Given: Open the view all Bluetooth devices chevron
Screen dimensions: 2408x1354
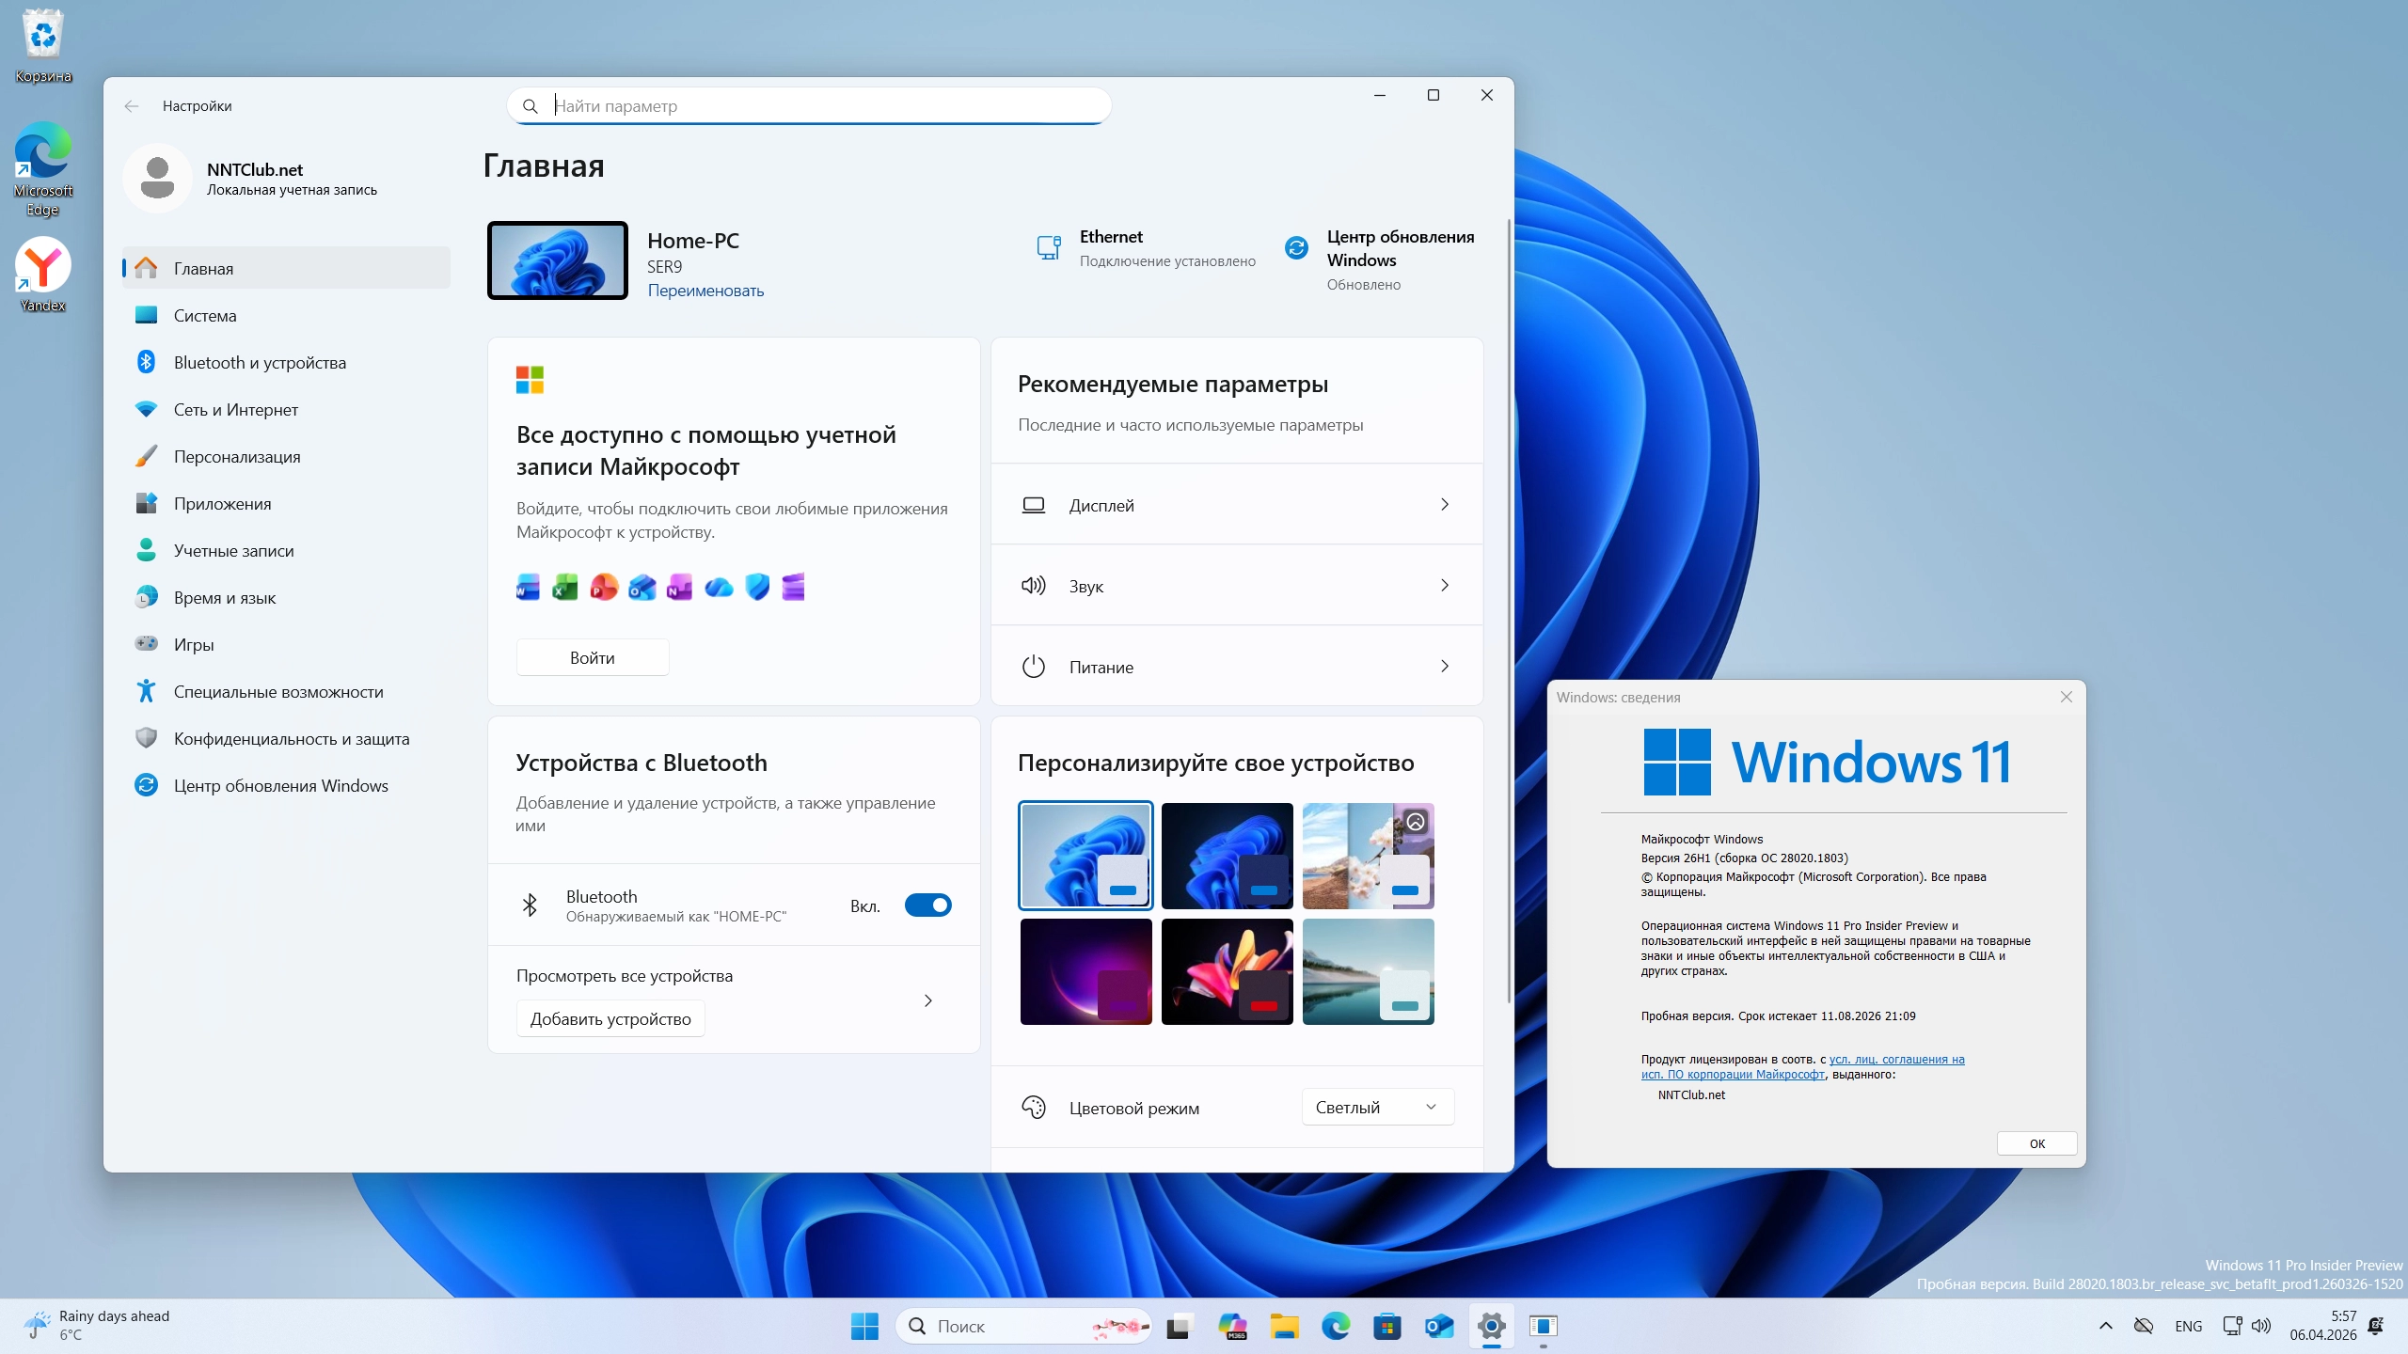Looking at the screenshot, I should point(928,1000).
